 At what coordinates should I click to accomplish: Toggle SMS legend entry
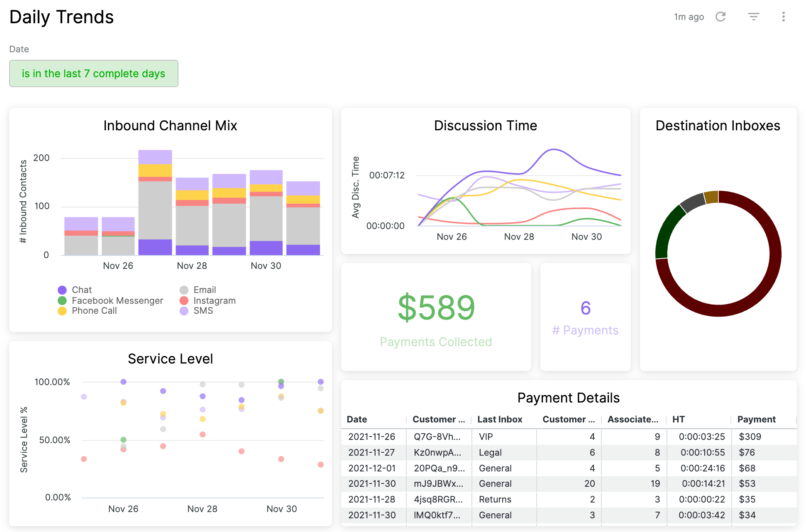pos(196,311)
